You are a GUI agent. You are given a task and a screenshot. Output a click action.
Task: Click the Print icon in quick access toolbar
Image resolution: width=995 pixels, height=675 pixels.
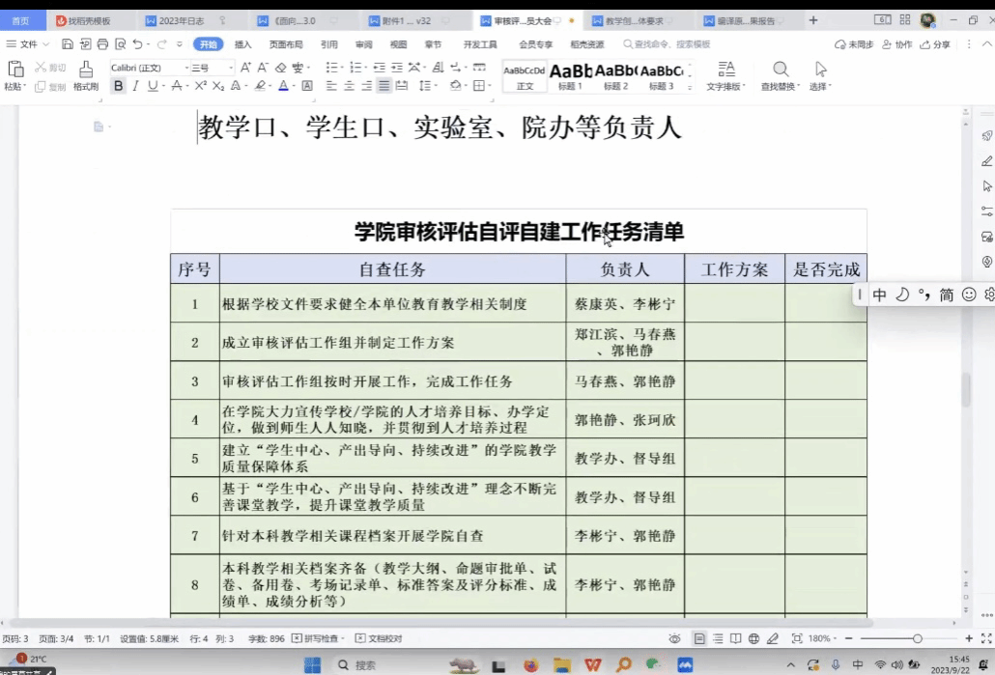coord(103,44)
